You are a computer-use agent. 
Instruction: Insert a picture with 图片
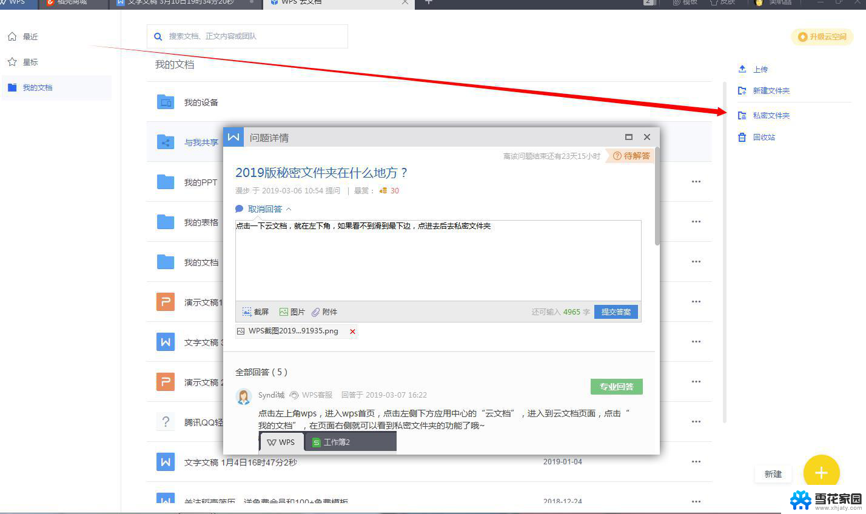point(292,312)
